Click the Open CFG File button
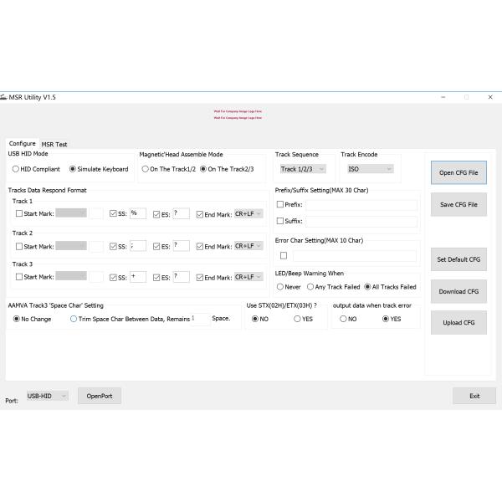The height and width of the screenshot is (502, 502). tap(458, 173)
